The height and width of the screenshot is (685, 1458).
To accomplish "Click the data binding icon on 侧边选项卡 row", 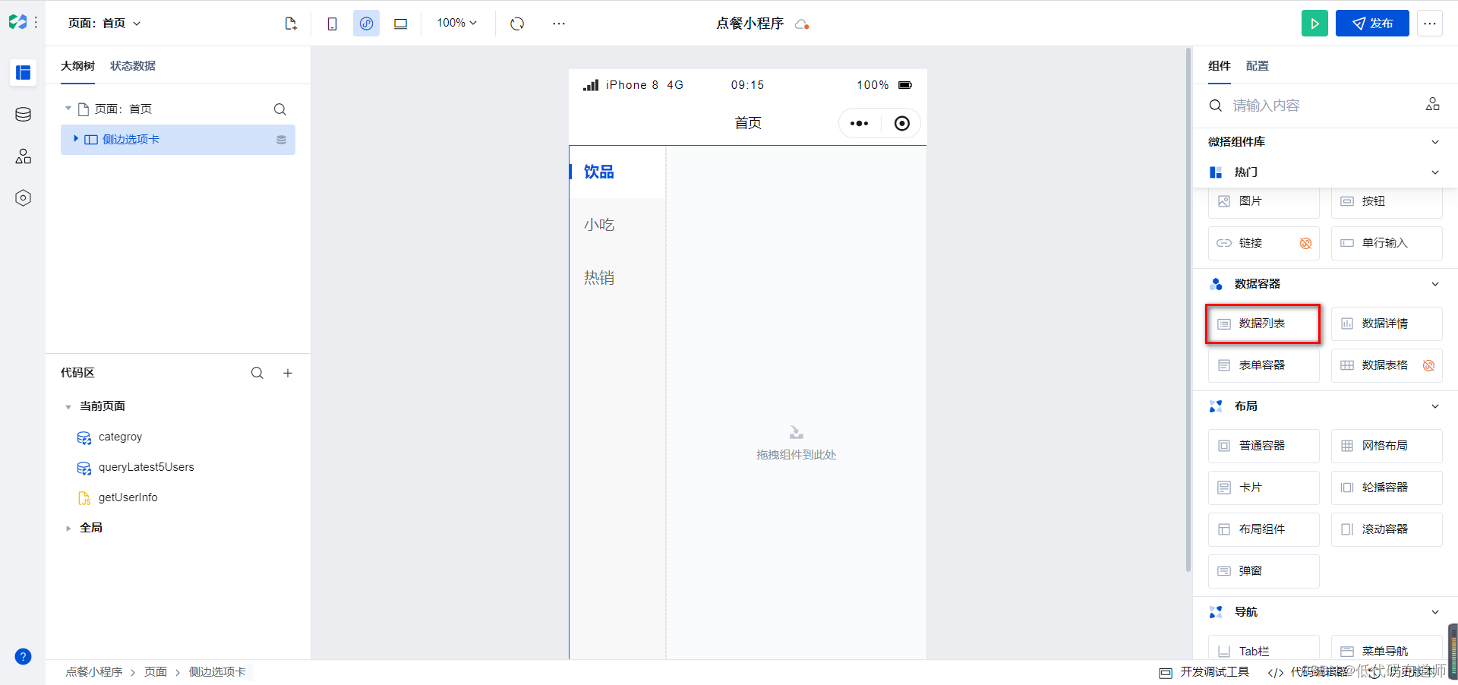I will click(x=281, y=140).
